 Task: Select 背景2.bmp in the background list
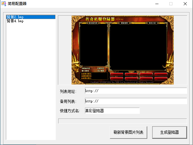click(x=15, y=17)
